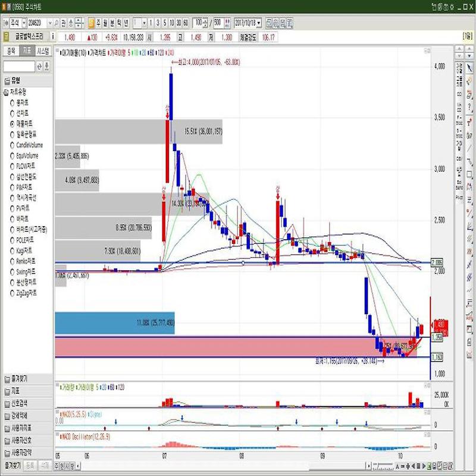Collapse the 차트유형 tree node
Screen dimensions: 476x476
(x=6, y=92)
